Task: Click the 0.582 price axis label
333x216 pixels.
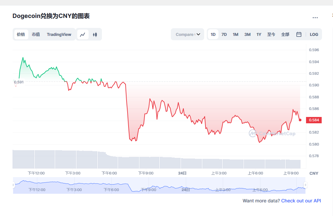Action: 314,132
